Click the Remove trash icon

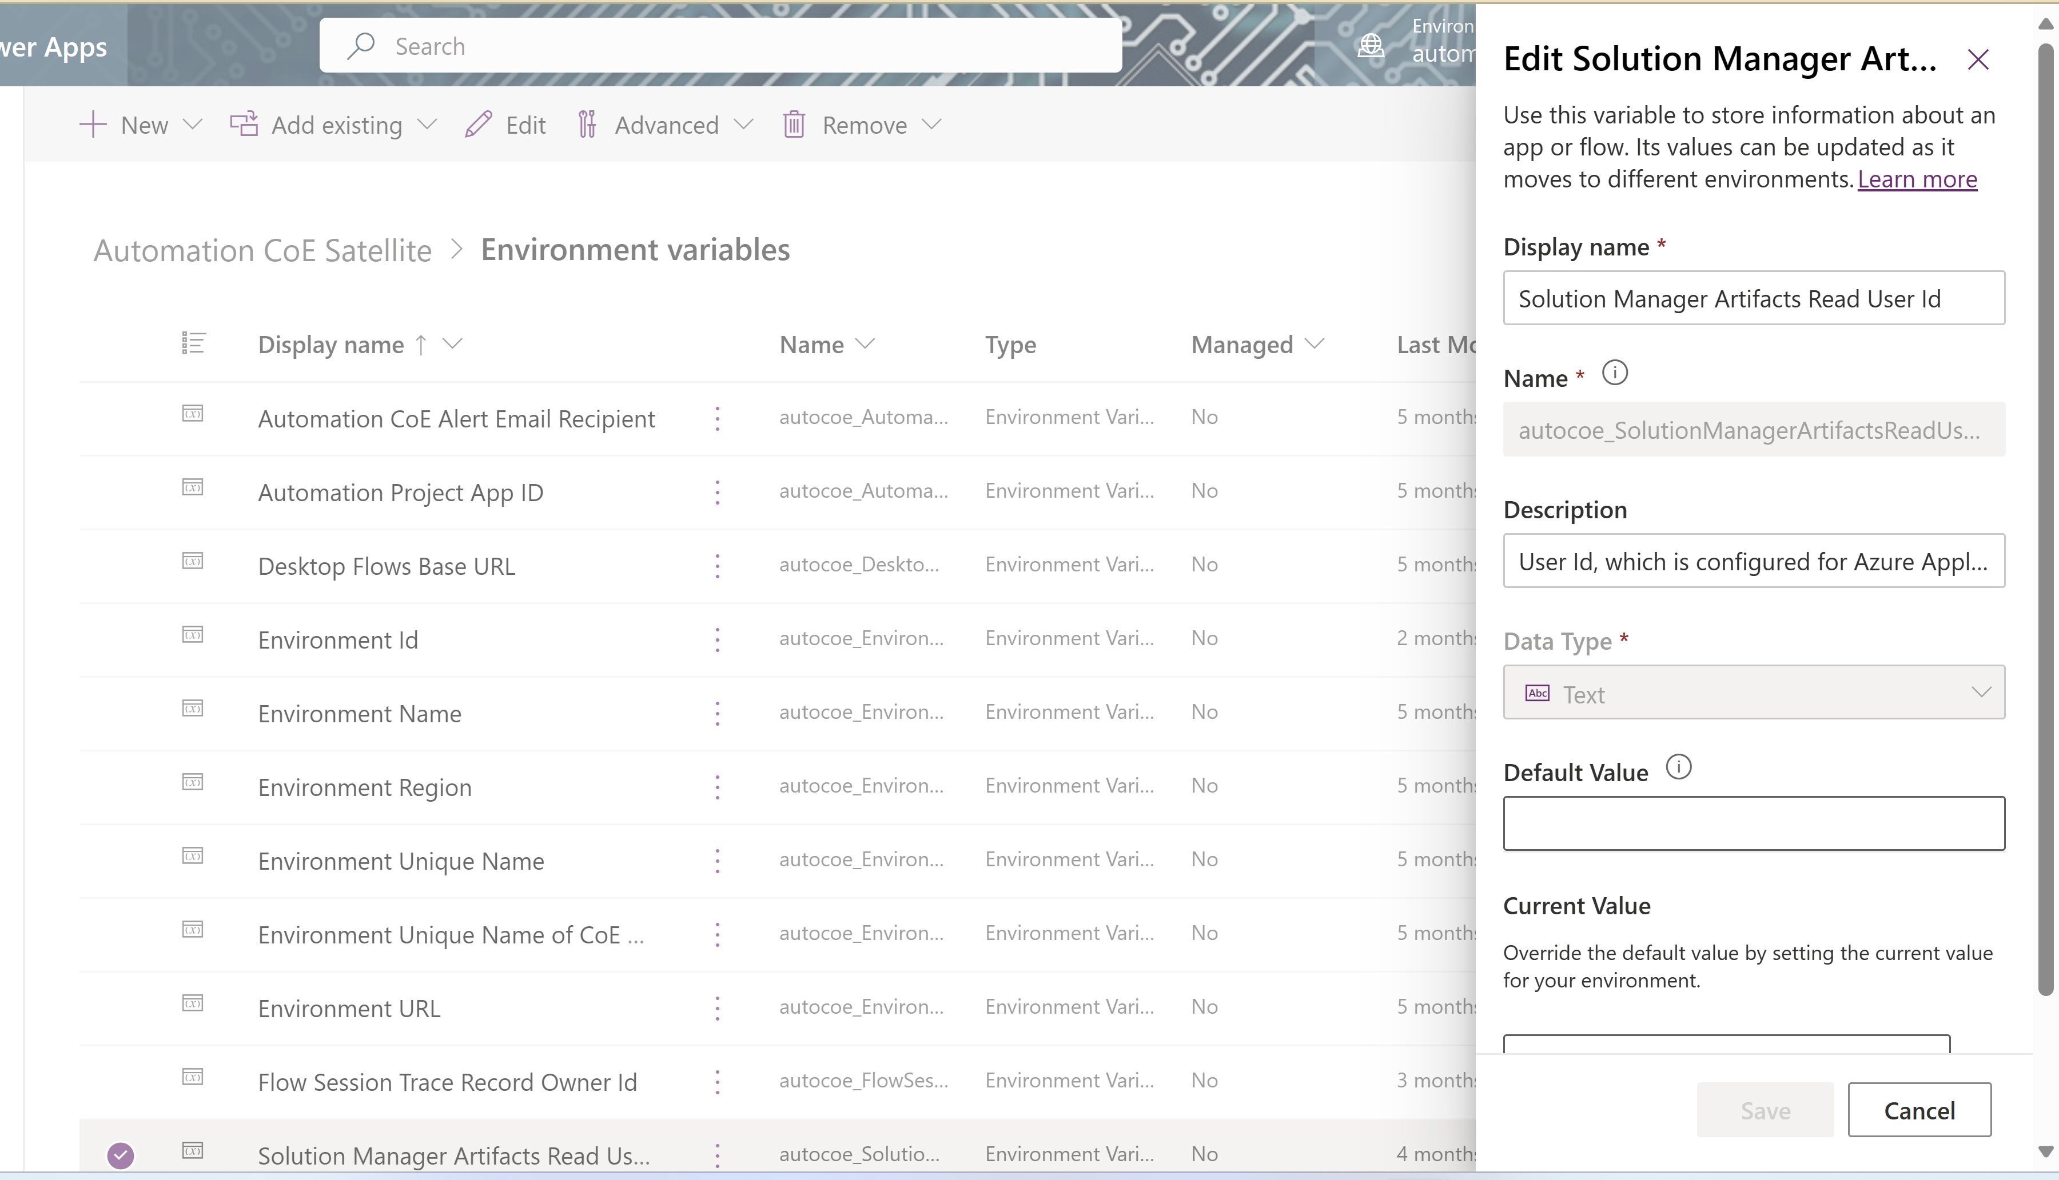click(x=793, y=124)
